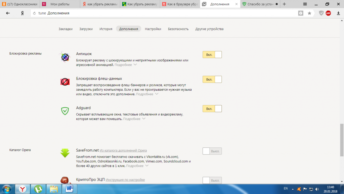Viewport: 344px width, 194px height.
Task: Click the Action Center flag tray icon
Action: point(305,189)
